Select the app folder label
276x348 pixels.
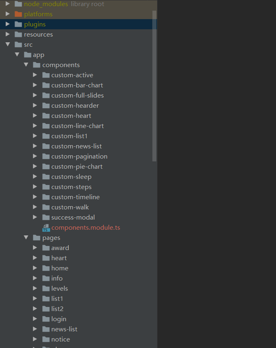[x=39, y=55]
